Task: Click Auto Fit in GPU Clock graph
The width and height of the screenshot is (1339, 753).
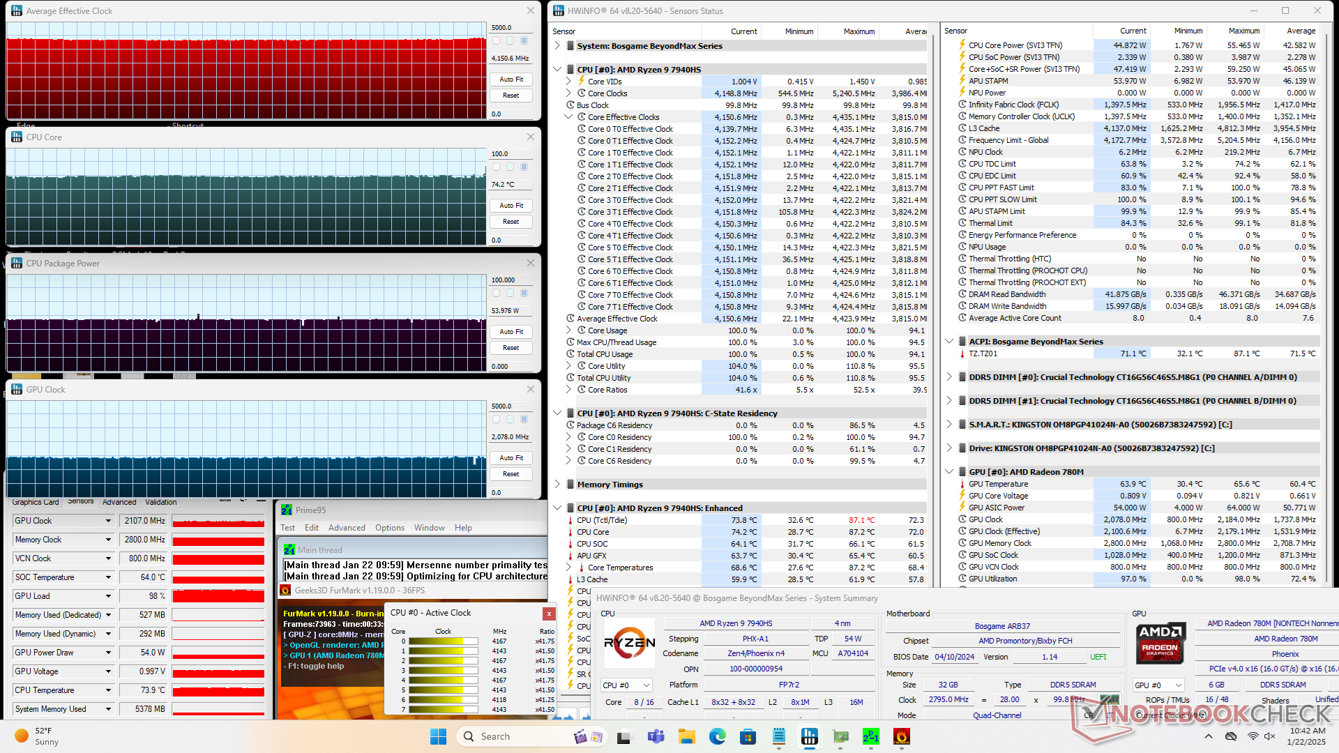Action: pyautogui.click(x=511, y=458)
